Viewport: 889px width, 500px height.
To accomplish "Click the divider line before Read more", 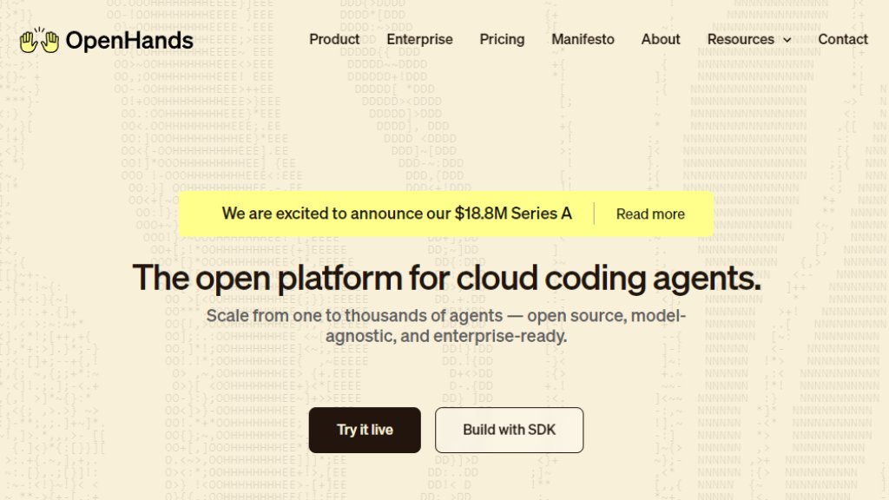I will [x=594, y=214].
